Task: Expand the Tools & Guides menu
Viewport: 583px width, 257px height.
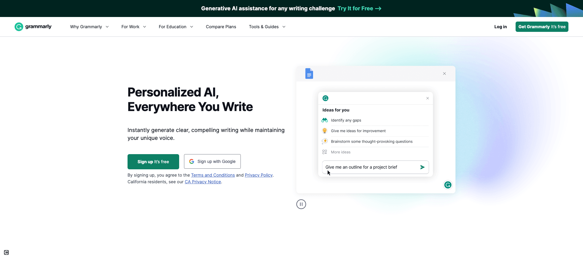Action: click(x=267, y=27)
